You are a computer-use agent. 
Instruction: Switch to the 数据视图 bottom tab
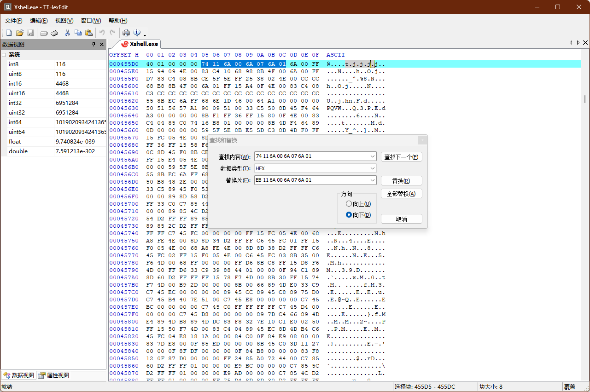point(19,375)
